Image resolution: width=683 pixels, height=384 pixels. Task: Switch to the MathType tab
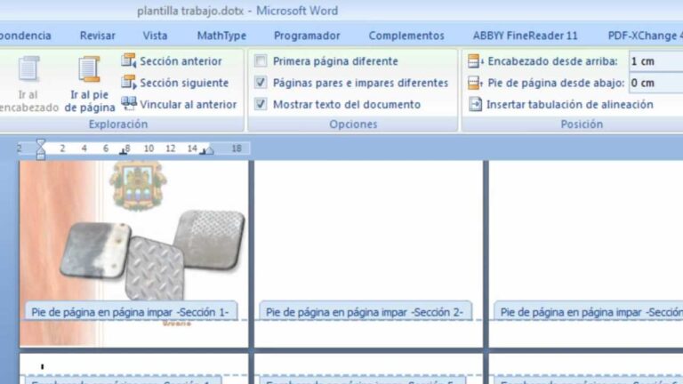(221, 36)
